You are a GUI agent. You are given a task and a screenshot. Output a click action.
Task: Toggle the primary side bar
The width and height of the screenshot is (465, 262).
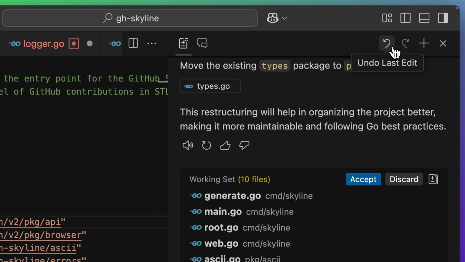(x=405, y=18)
